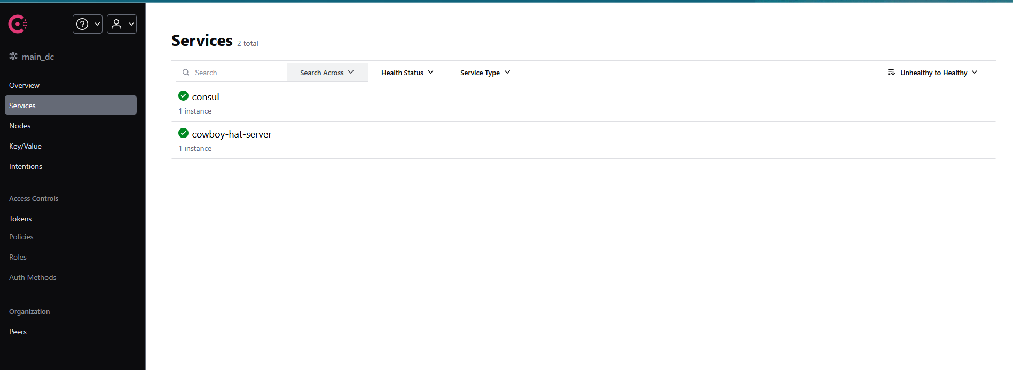Open the Health Status filter dropdown

pyautogui.click(x=407, y=73)
